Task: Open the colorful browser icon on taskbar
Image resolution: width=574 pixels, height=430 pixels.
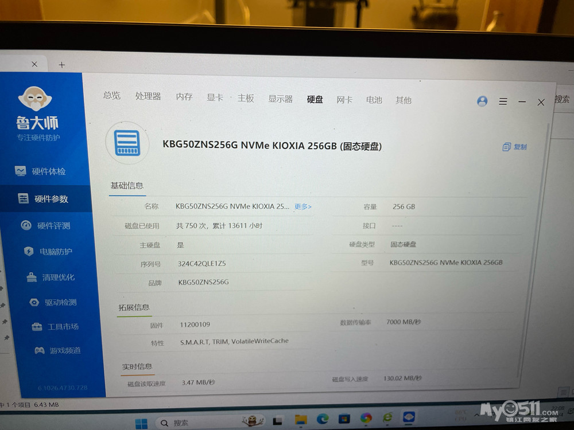Action: (366, 417)
